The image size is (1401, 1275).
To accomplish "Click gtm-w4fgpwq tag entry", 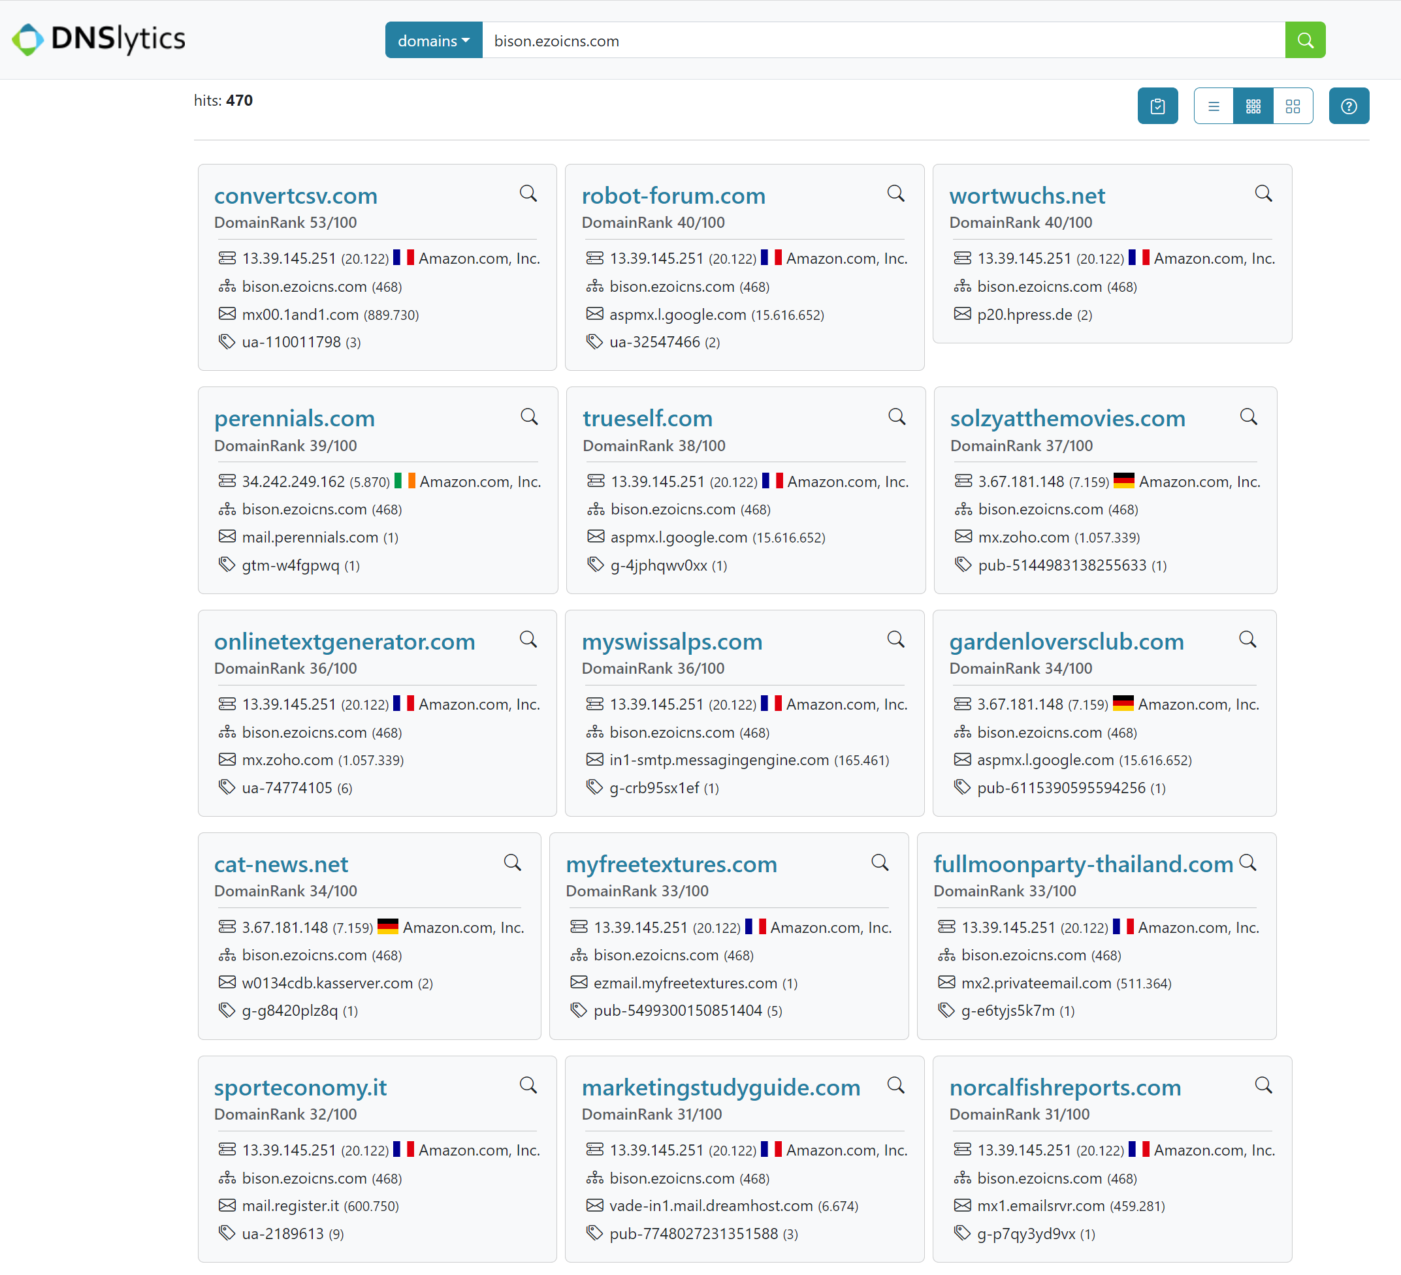I will 291,565.
